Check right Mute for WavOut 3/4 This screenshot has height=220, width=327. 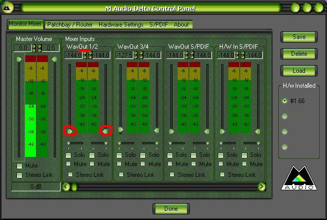pyautogui.click(x=143, y=164)
